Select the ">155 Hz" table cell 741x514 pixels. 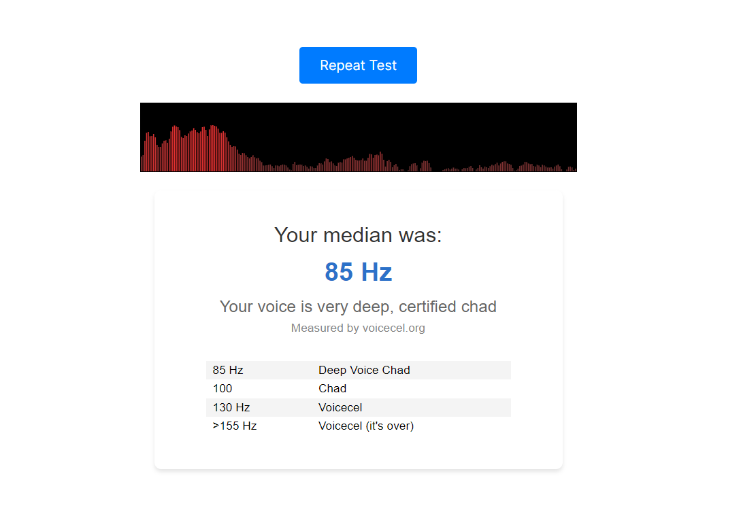tap(234, 426)
